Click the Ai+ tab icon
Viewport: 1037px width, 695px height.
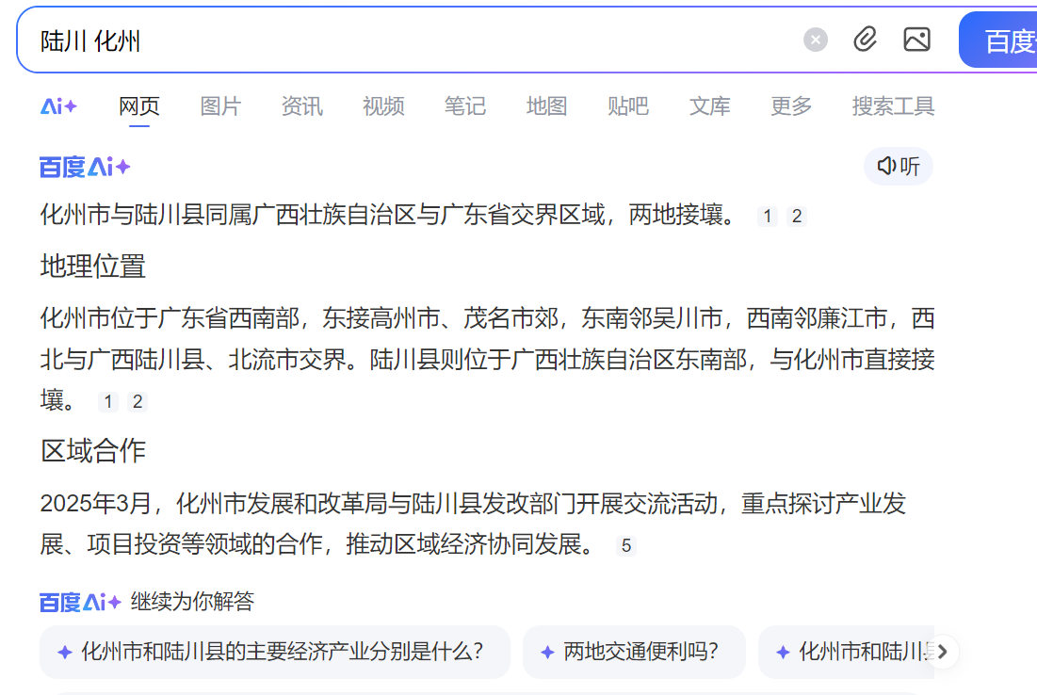coord(58,106)
